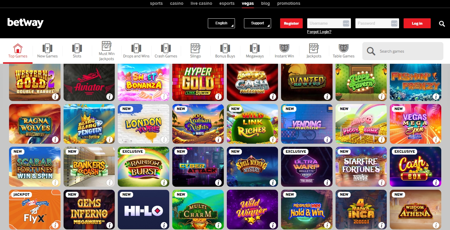The height and width of the screenshot is (230, 450).
Task: Show info for Cash Box game
Action: pos(436,182)
